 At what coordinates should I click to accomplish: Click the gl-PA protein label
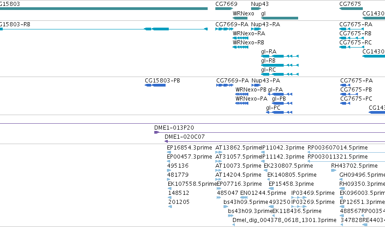275,90
